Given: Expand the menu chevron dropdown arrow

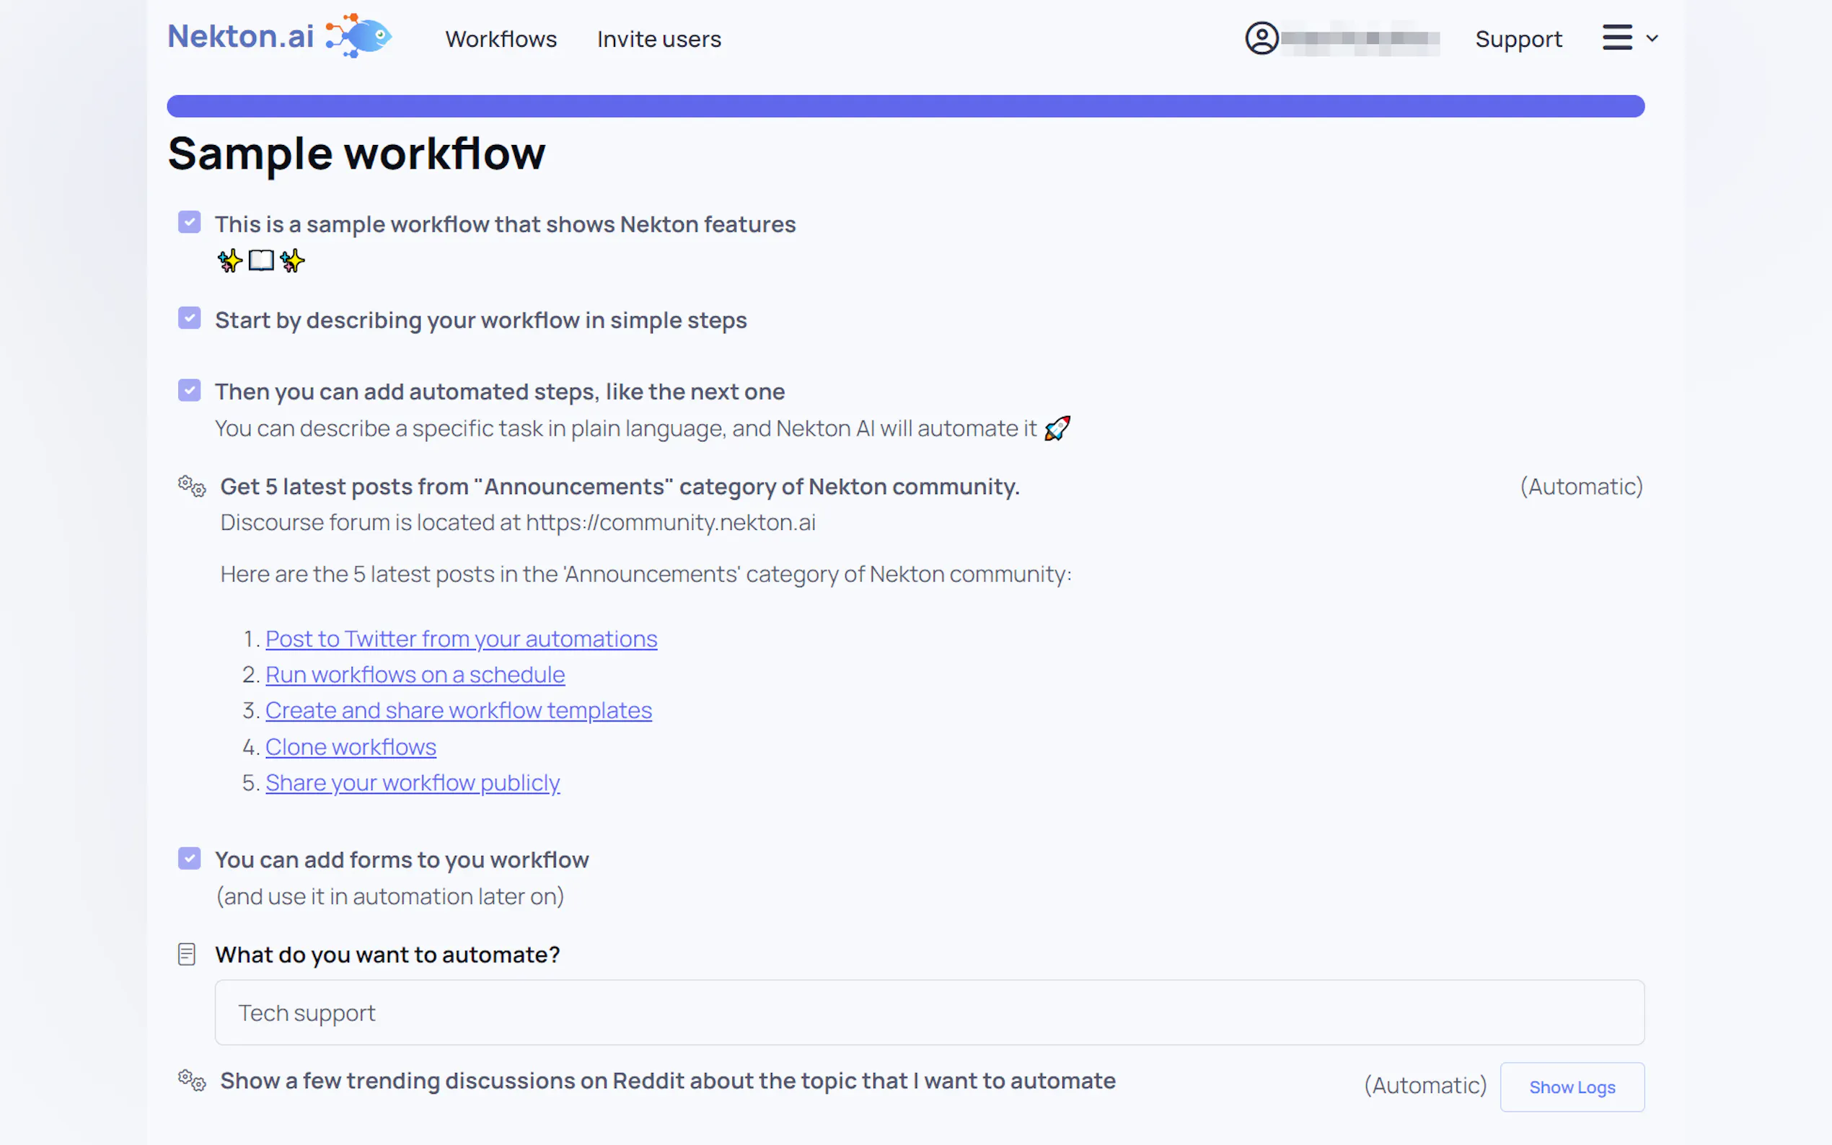Looking at the screenshot, I should (x=1652, y=38).
